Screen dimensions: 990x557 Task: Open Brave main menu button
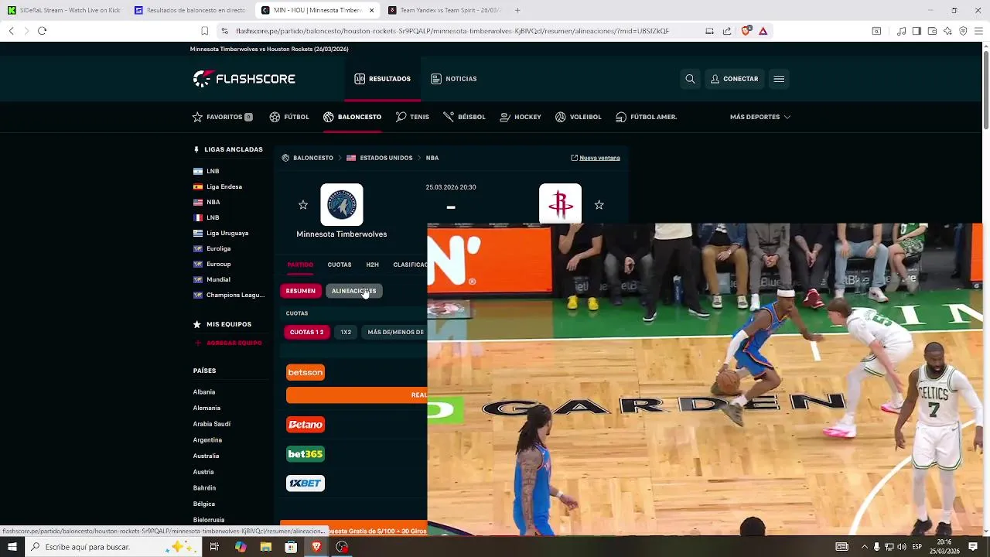pyautogui.click(x=978, y=31)
